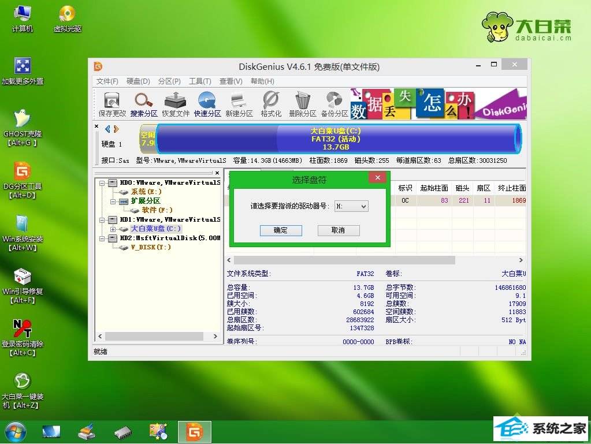Screen dimensions: 591x444
Task: Click the Windows Start orb
Action: click(x=16, y=431)
